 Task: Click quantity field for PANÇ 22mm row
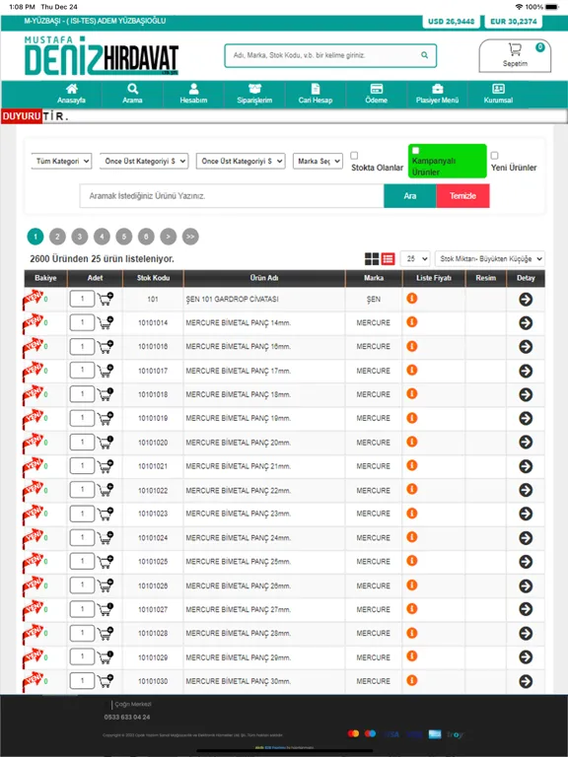click(82, 490)
